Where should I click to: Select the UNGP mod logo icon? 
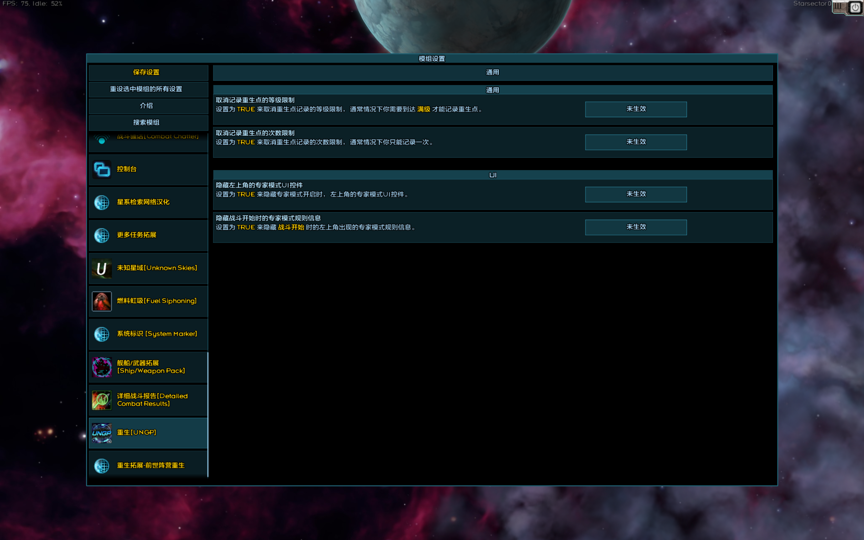tap(102, 433)
